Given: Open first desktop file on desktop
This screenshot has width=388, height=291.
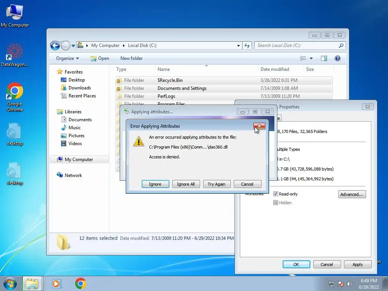Looking at the screenshot, I should [x=15, y=135].
